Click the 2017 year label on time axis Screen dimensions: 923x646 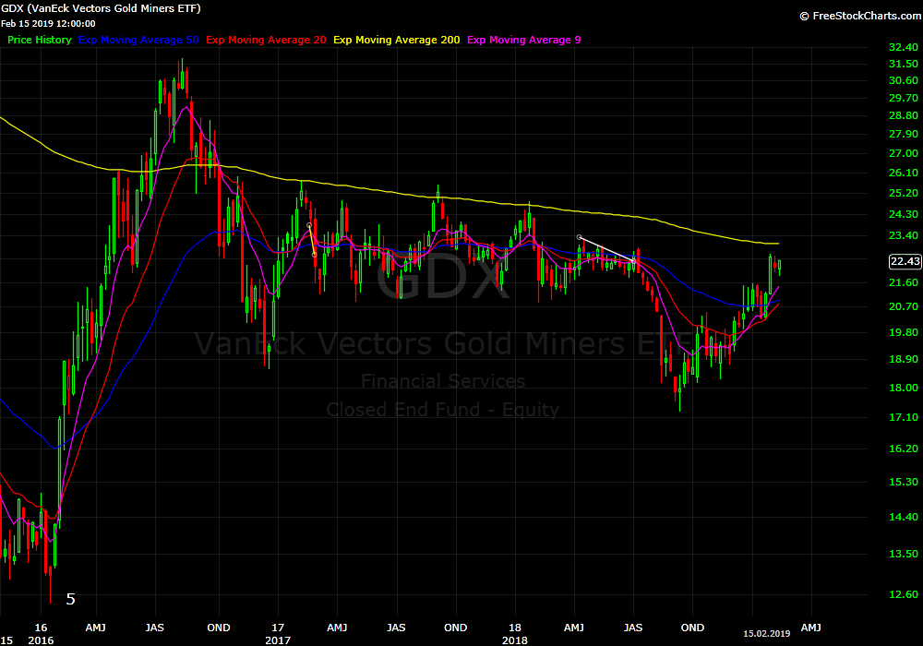278,640
